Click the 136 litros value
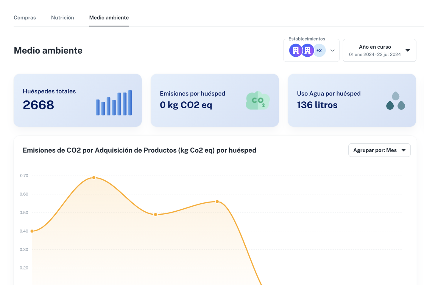This screenshot has width=424, height=285. pyautogui.click(x=317, y=105)
